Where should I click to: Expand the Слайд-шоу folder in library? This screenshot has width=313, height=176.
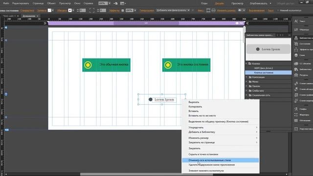tap(246, 90)
